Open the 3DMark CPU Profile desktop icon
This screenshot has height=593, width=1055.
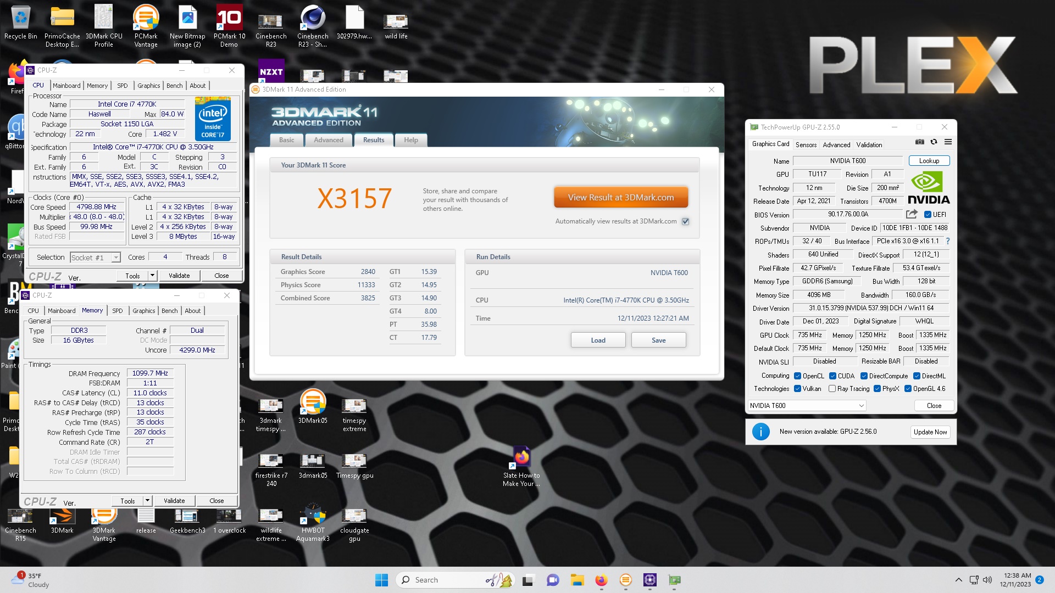click(104, 27)
